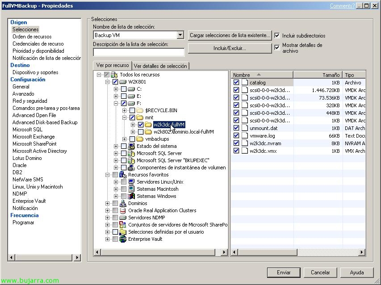Click Cargar selecciones de lista existente button

point(230,35)
